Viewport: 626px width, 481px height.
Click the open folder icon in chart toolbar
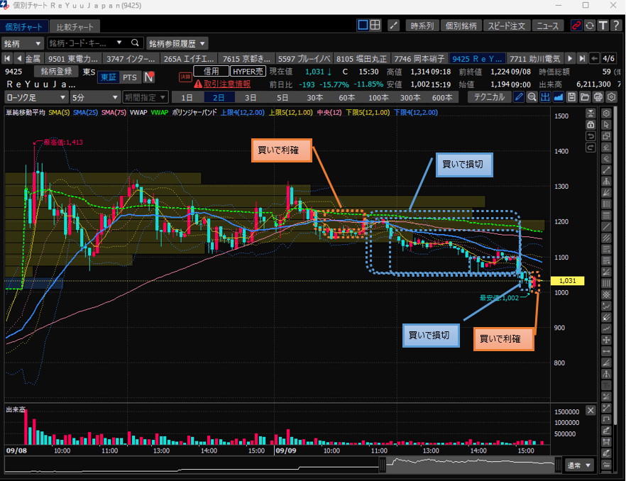pyautogui.click(x=586, y=97)
